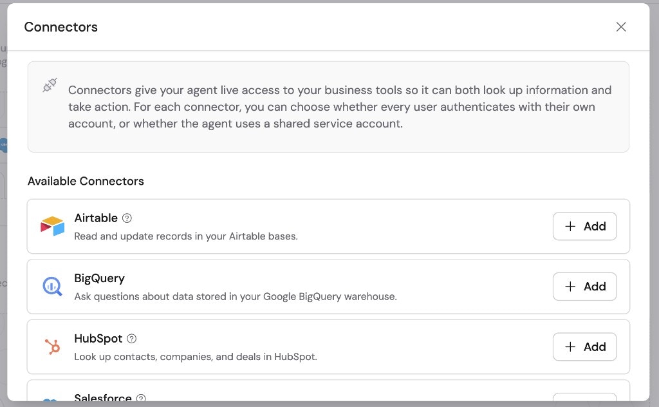This screenshot has width=659, height=407.
Task: Click the Available Connectors heading
Action: [x=86, y=181]
